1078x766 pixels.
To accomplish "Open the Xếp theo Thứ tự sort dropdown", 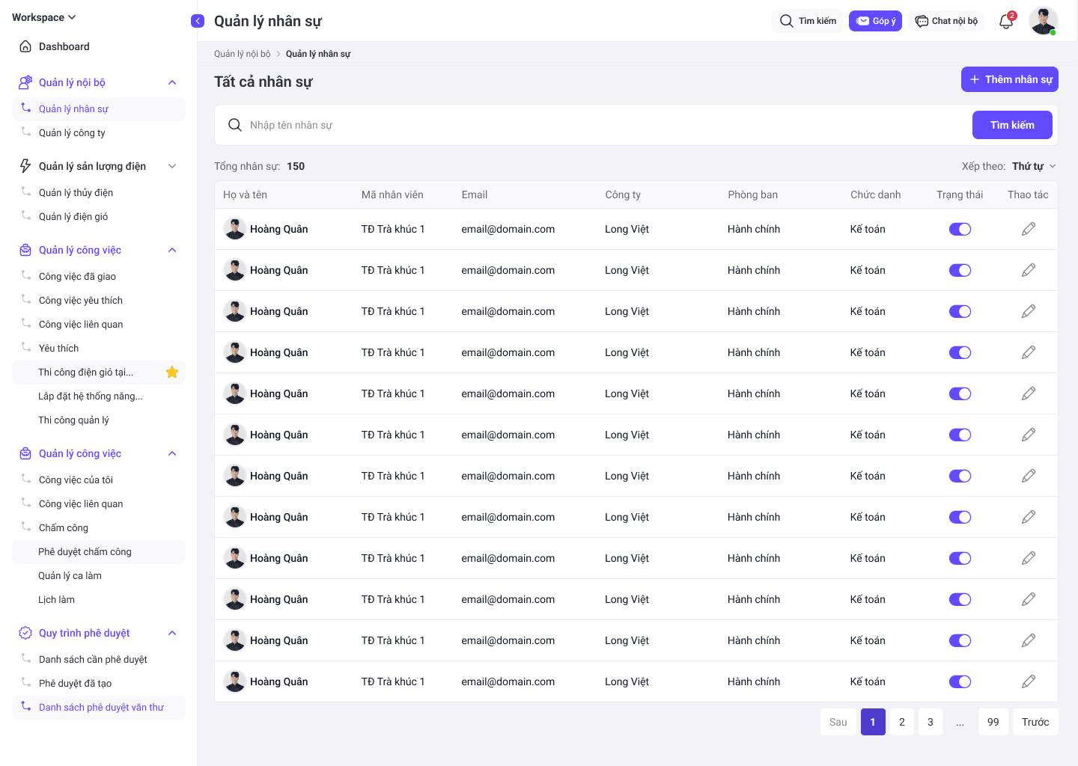I will click(x=1034, y=166).
